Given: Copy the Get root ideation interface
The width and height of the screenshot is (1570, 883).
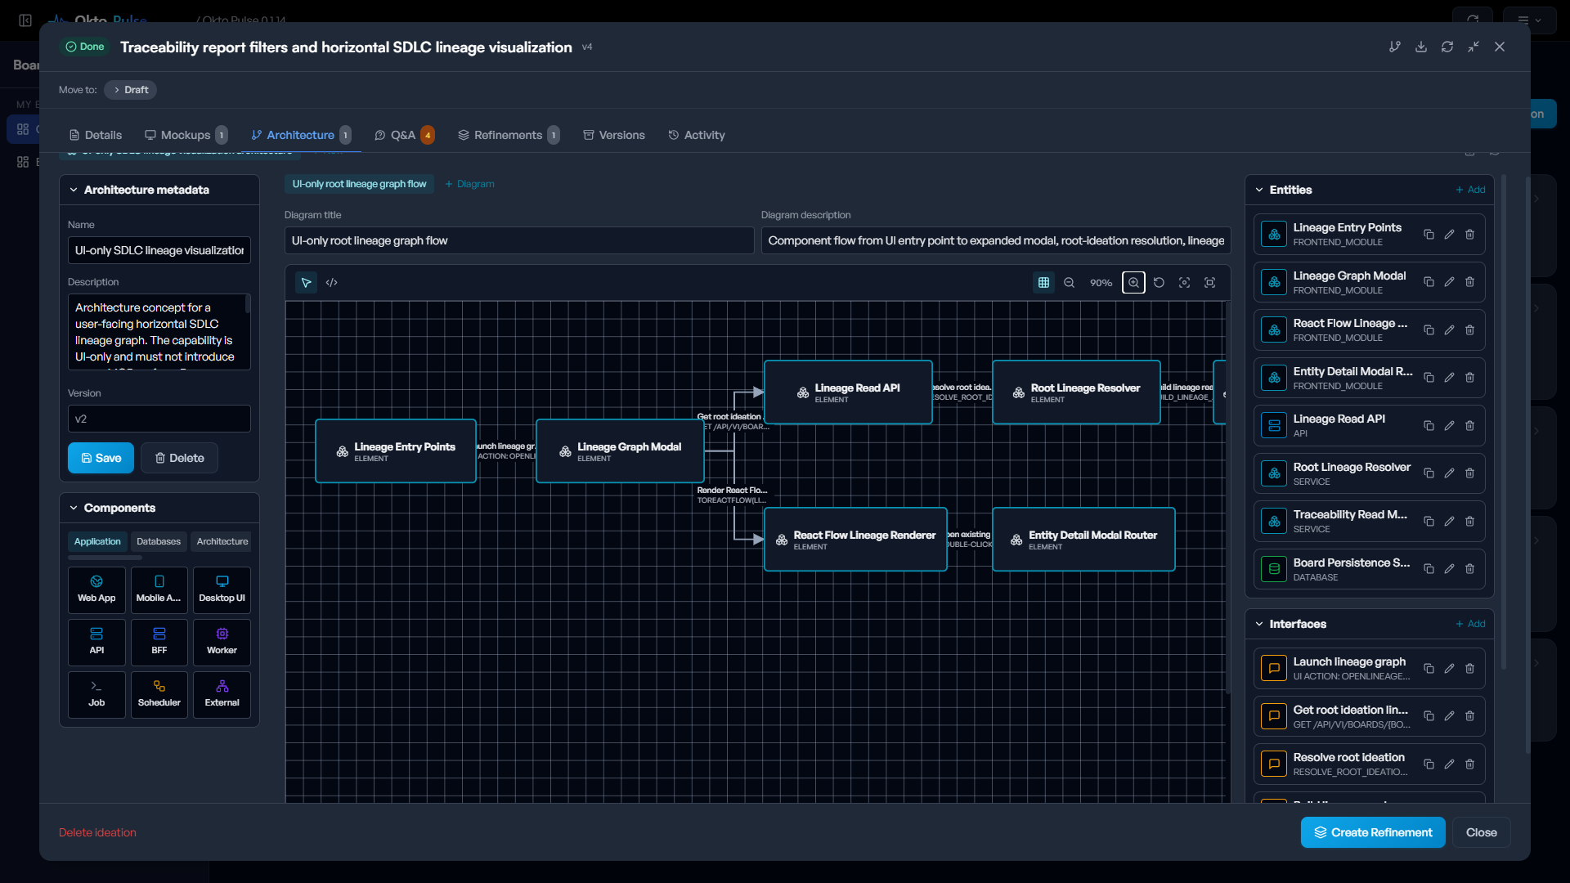Looking at the screenshot, I should coord(1429,716).
